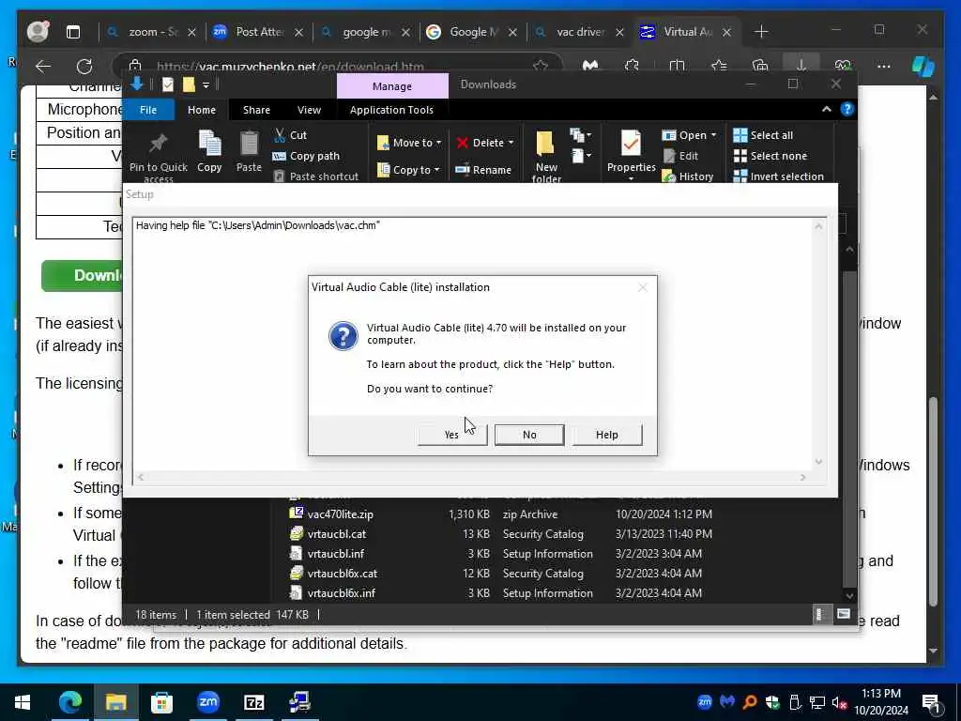961x721 pixels.
Task: Click Select all in the ribbon
Action: pos(763,135)
